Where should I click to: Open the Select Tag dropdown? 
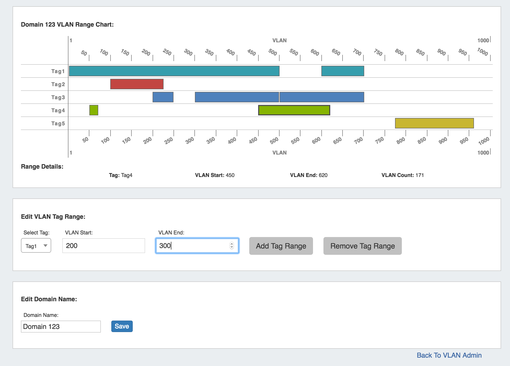36,246
